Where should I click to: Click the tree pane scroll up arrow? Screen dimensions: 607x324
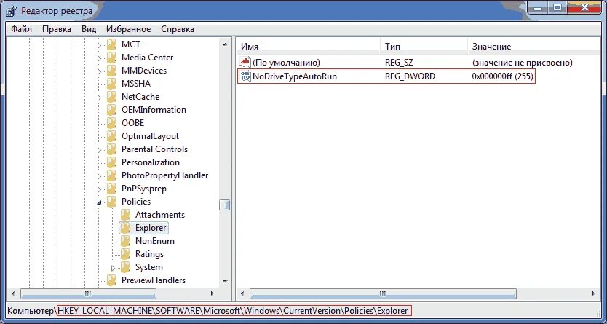click(224, 44)
